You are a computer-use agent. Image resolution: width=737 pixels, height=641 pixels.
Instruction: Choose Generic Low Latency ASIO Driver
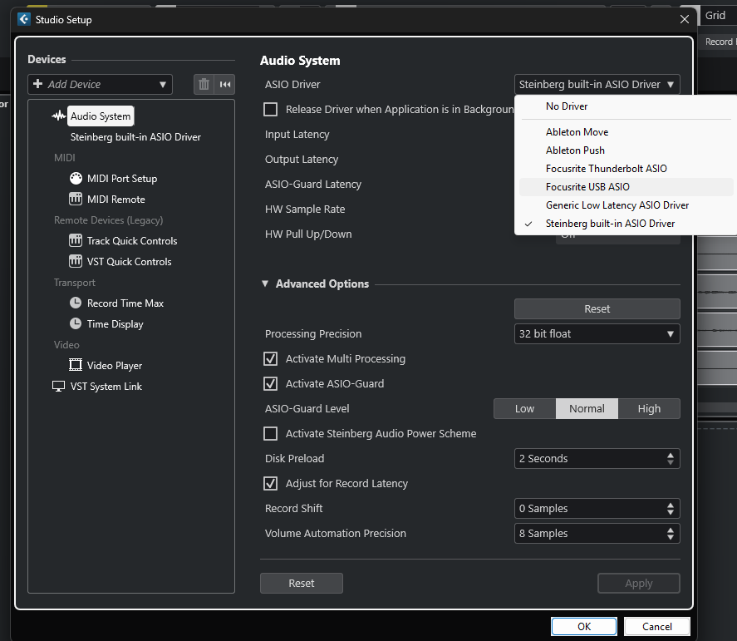click(x=626, y=205)
